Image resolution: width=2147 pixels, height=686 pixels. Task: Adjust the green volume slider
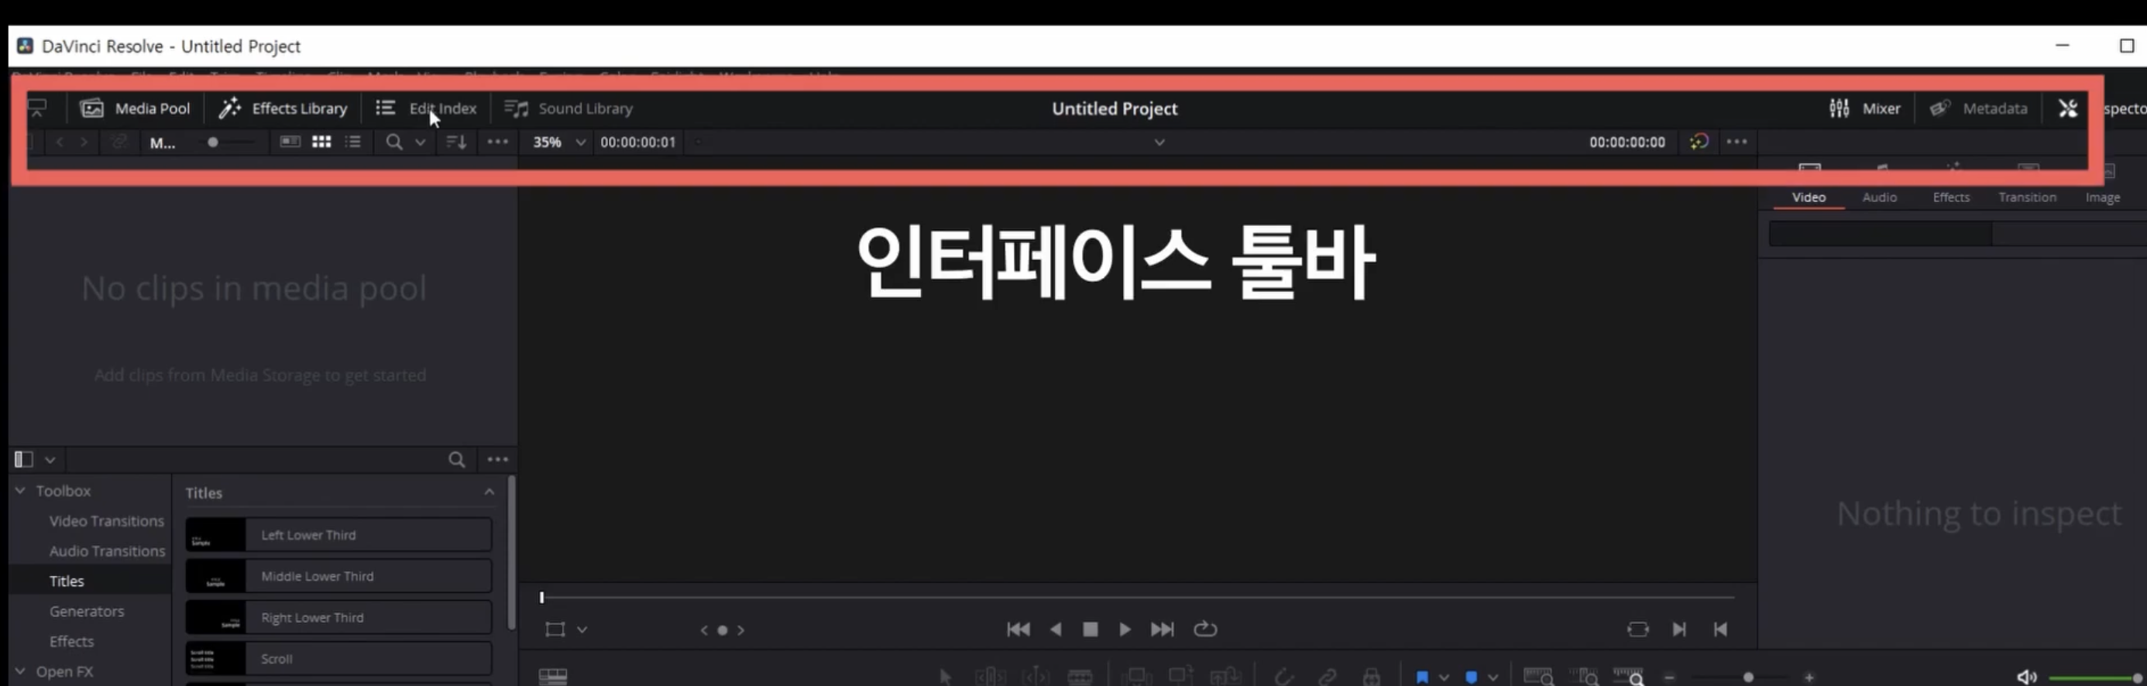pos(2096,677)
